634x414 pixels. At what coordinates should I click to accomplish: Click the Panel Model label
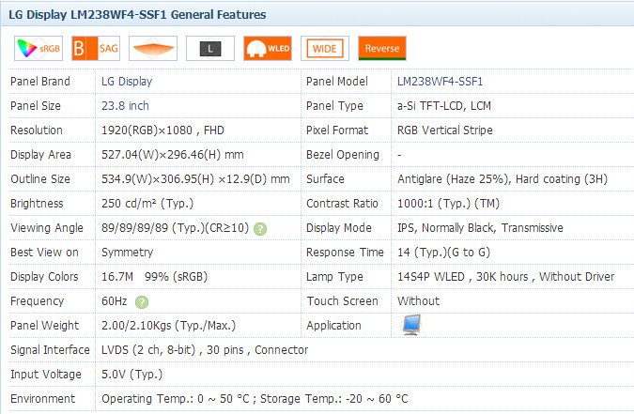click(x=337, y=82)
